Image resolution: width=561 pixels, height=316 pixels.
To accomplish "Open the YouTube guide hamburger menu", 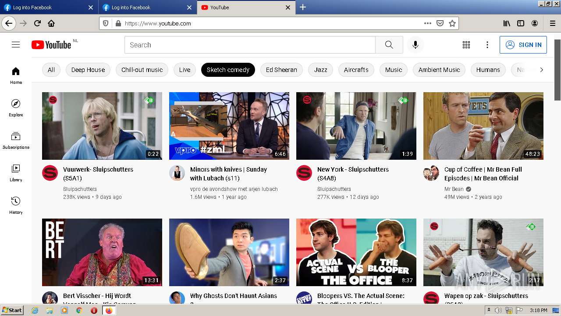I will (16, 45).
